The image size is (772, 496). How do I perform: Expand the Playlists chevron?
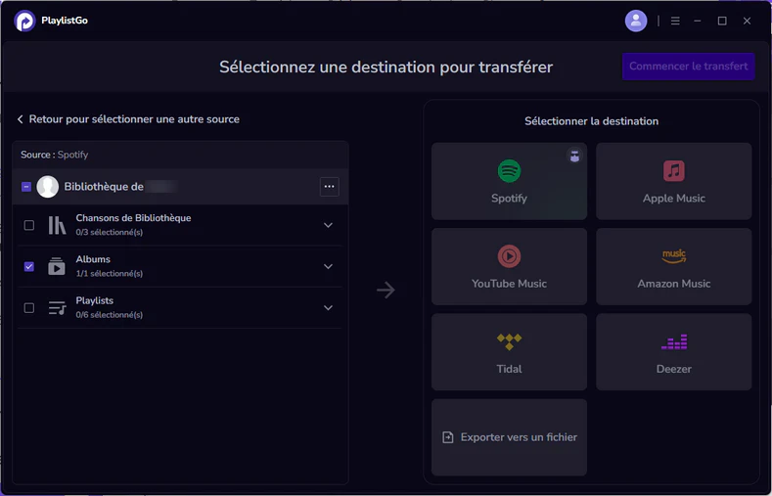click(x=328, y=308)
